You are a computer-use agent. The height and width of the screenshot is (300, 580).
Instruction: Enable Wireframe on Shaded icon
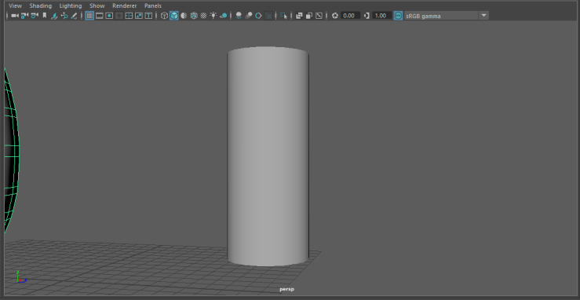[194, 16]
